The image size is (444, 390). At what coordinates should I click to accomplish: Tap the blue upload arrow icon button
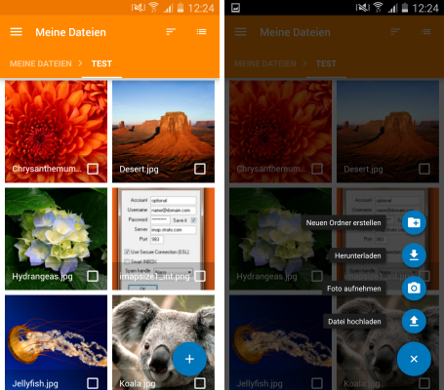click(414, 321)
